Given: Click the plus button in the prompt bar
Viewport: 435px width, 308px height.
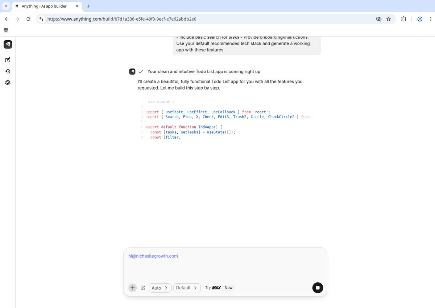Looking at the screenshot, I should point(132,287).
